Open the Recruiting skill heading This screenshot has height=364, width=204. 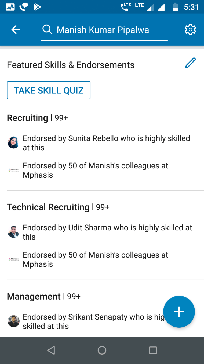tap(27, 118)
